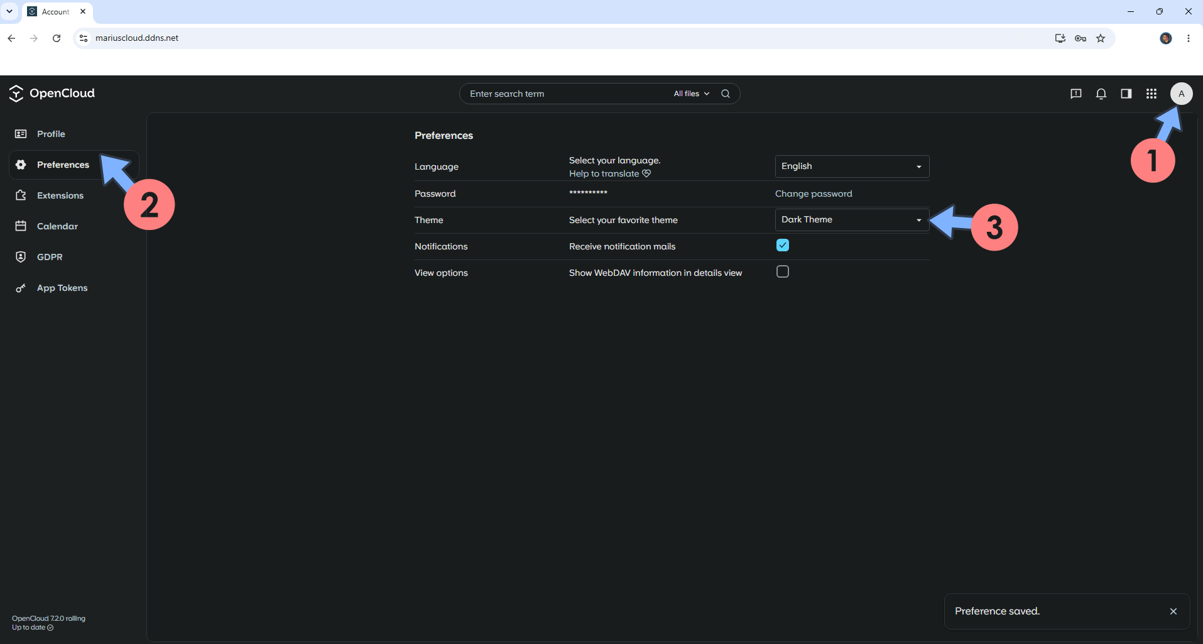The height and width of the screenshot is (644, 1203).
Task: Open the application switcher grid
Action: point(1151,94)
